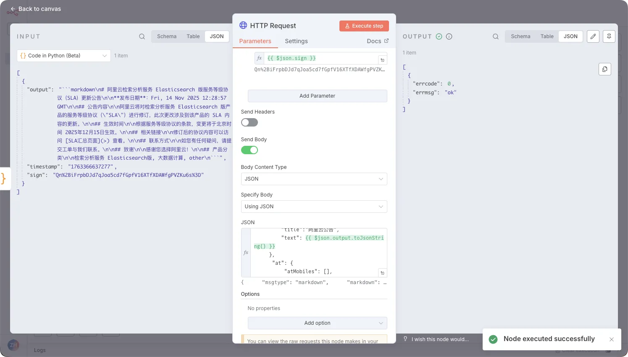Disable the Send Body toggle
The width and height of the screenshot is (628, 357).
pyautogui.click(x=249, y=150)
